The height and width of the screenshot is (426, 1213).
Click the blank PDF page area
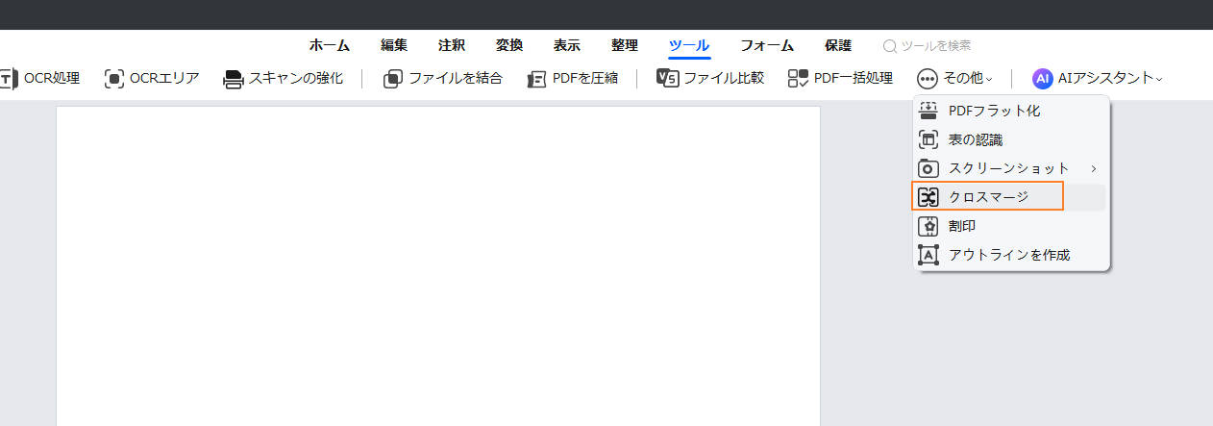(438, 266)
